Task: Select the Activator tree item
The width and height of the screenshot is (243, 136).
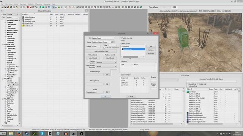Action: (10, 101)
